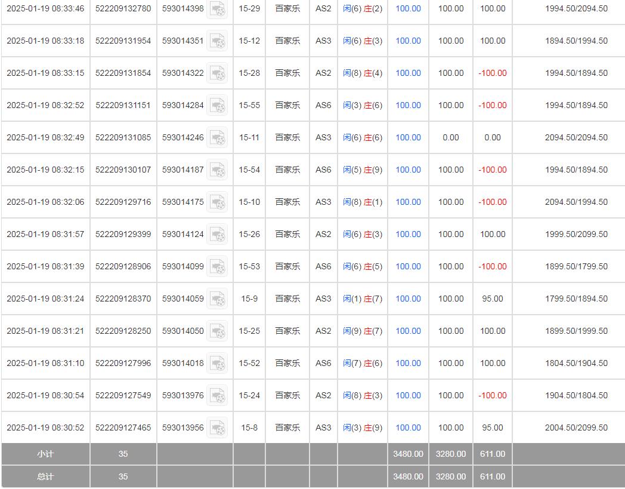View video replay beside 593013956
This screenshot has height=489, width=625.
point(218,428)
